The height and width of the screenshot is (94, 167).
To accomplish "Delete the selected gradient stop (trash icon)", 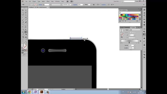I will click(x=140, y=41).
